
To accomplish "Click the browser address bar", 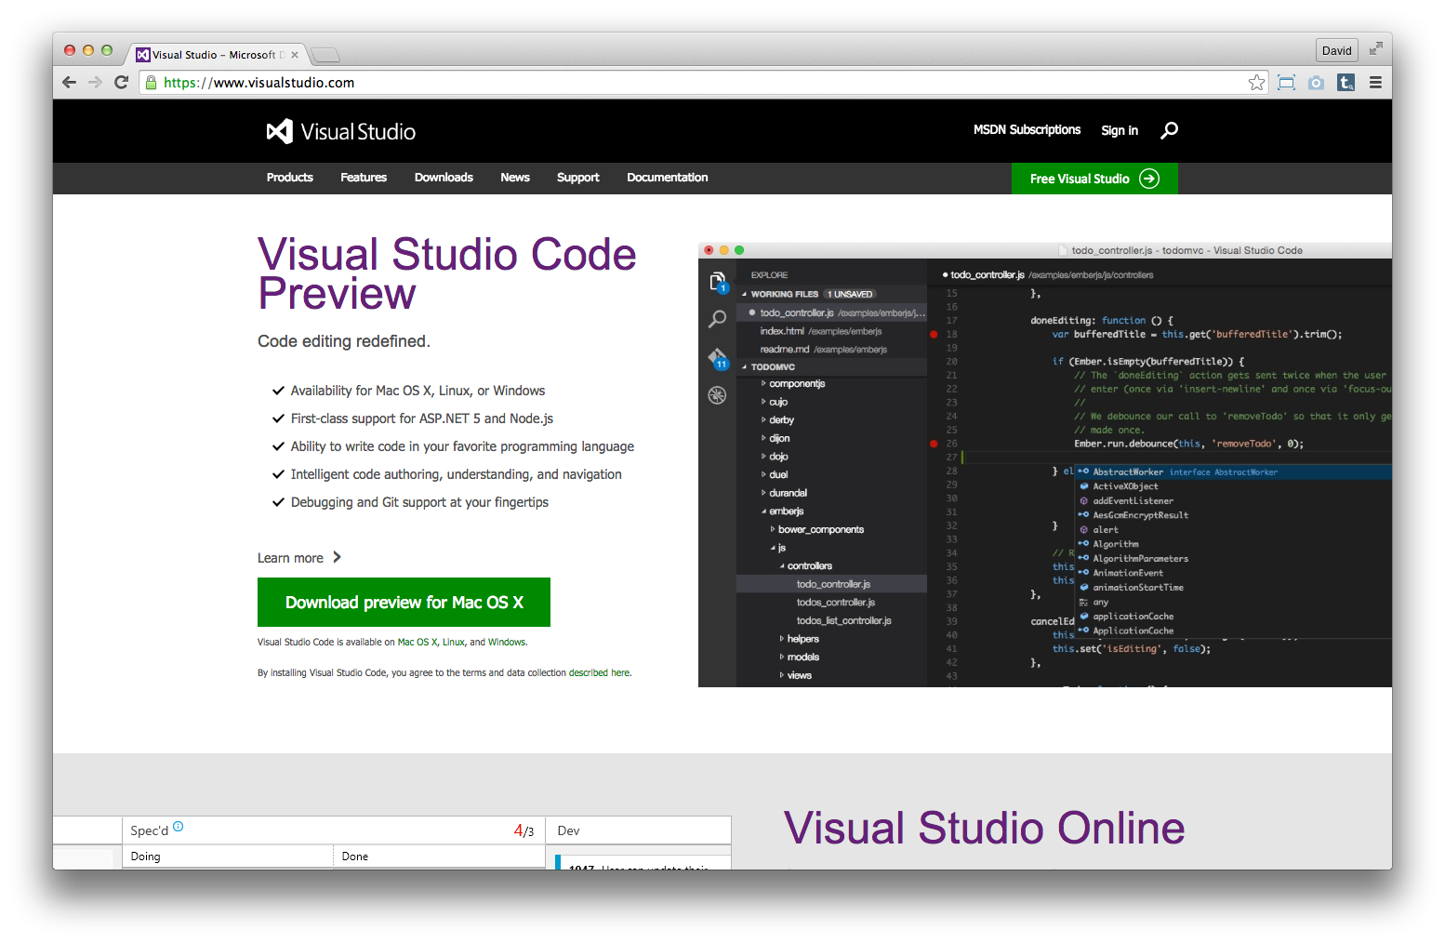I will 702,83.
